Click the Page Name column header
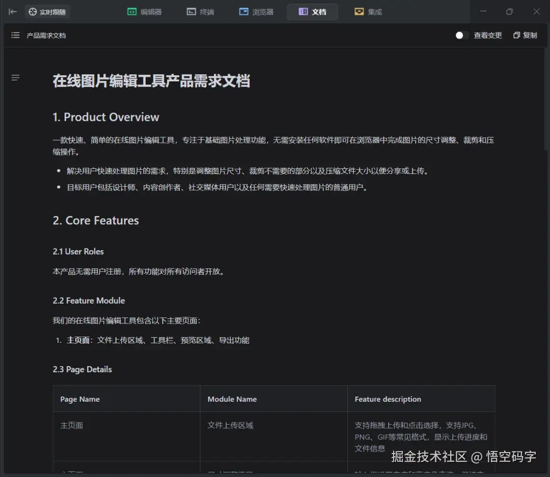 (x=79, y=399)
